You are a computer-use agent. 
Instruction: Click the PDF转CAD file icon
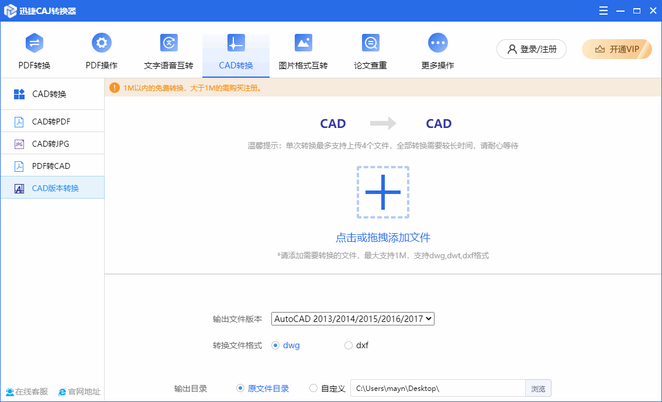click(19, 166)
